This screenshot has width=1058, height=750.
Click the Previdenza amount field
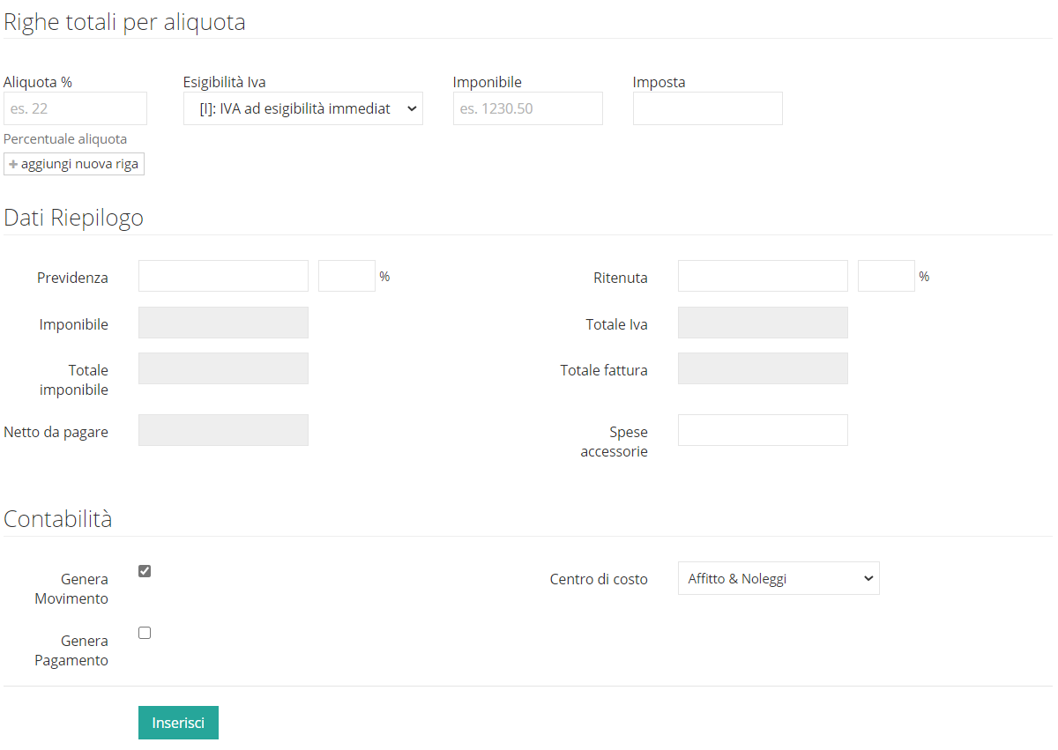coord(223,276)
